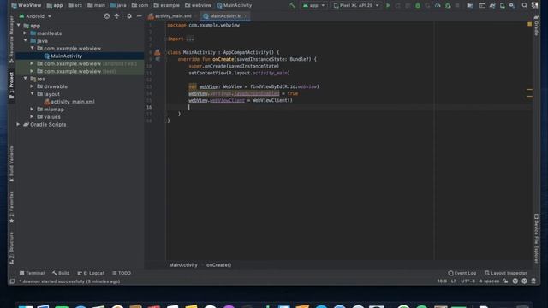Click the Make Project hammer icon
This screenshot has width=548, height=308.
click(292, 5)
